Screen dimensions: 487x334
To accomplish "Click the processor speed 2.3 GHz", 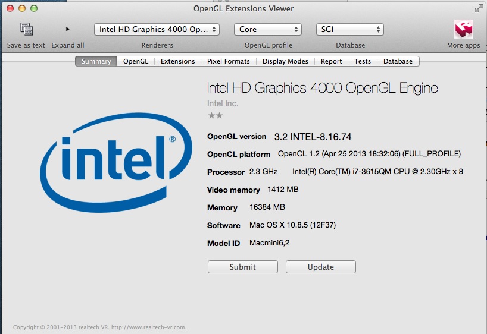I will [x=263, y=172].
